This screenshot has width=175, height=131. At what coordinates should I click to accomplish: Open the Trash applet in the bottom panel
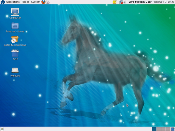pyautogui.click(x=173, y=129)
